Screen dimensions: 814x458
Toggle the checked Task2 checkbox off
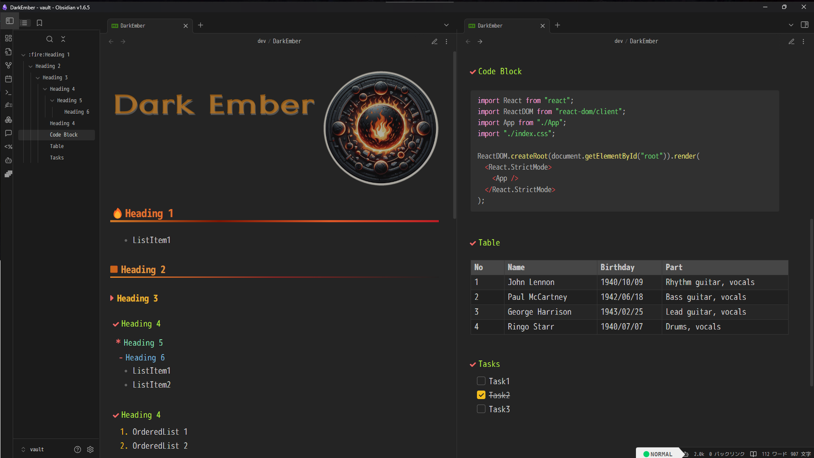(481, 395)
